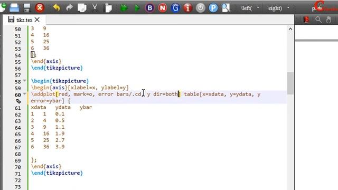Click the "xlabel=x, ylabel=y" options on line 59
Screen dimensions: 338x190
98,88
